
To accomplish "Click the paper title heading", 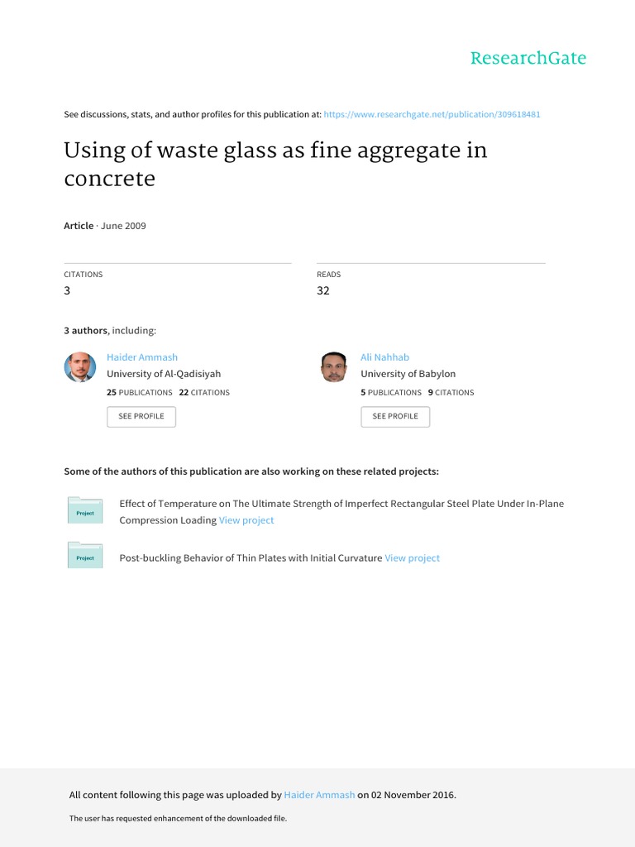I will [275, 164].
